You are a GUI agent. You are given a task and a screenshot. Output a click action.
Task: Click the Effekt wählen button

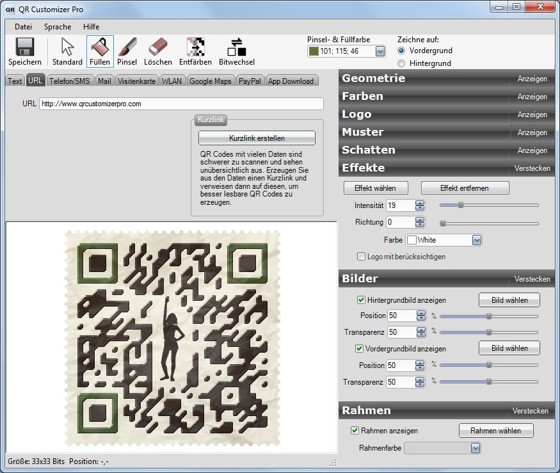pos(375,188)
